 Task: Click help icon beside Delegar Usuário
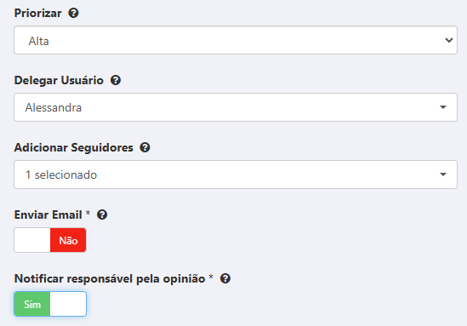pyautogui.click(x=116, y=80)
